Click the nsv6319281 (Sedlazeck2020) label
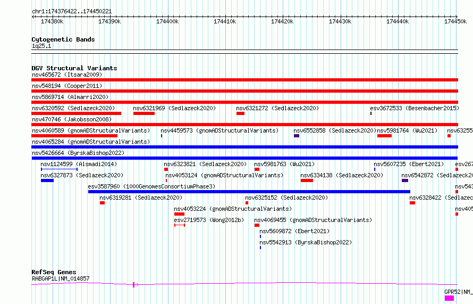 click(141, 198)
